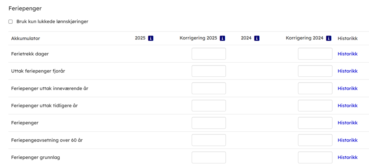Open Historikk for Ferietrekk dager
Viewport: 369px width, 168px height.
click(348, 54)
